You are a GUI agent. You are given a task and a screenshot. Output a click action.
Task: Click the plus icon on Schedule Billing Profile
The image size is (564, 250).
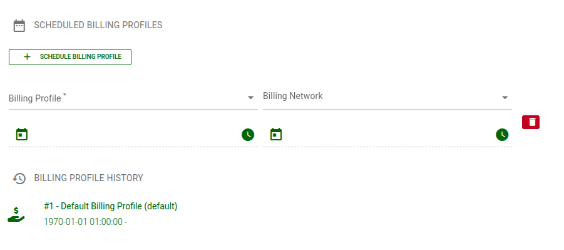tap(27, 57)
